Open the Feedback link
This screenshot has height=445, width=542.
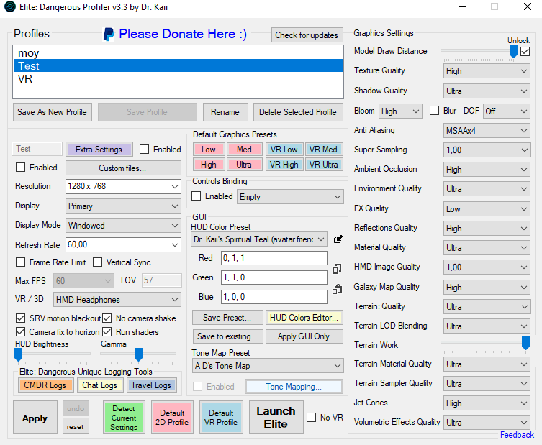[517, 435]
